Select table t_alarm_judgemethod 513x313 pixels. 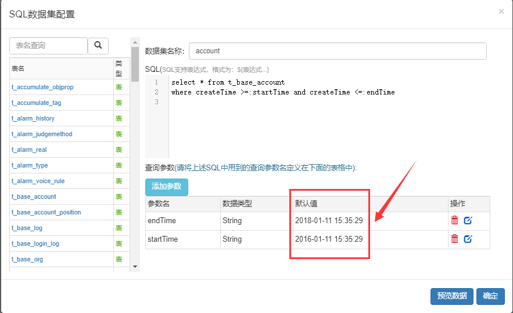coord(42,134)
